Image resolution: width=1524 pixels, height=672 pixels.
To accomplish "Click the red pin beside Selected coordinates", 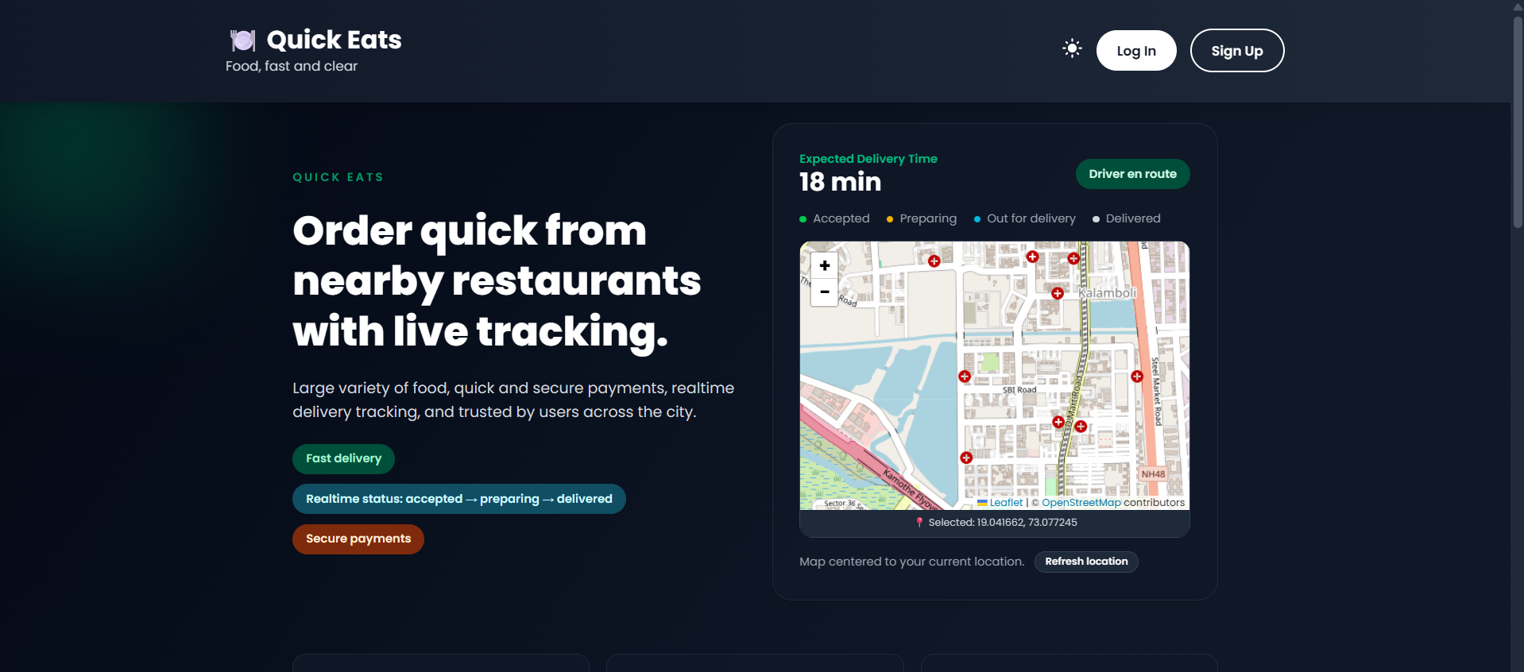I will (919, 523).
